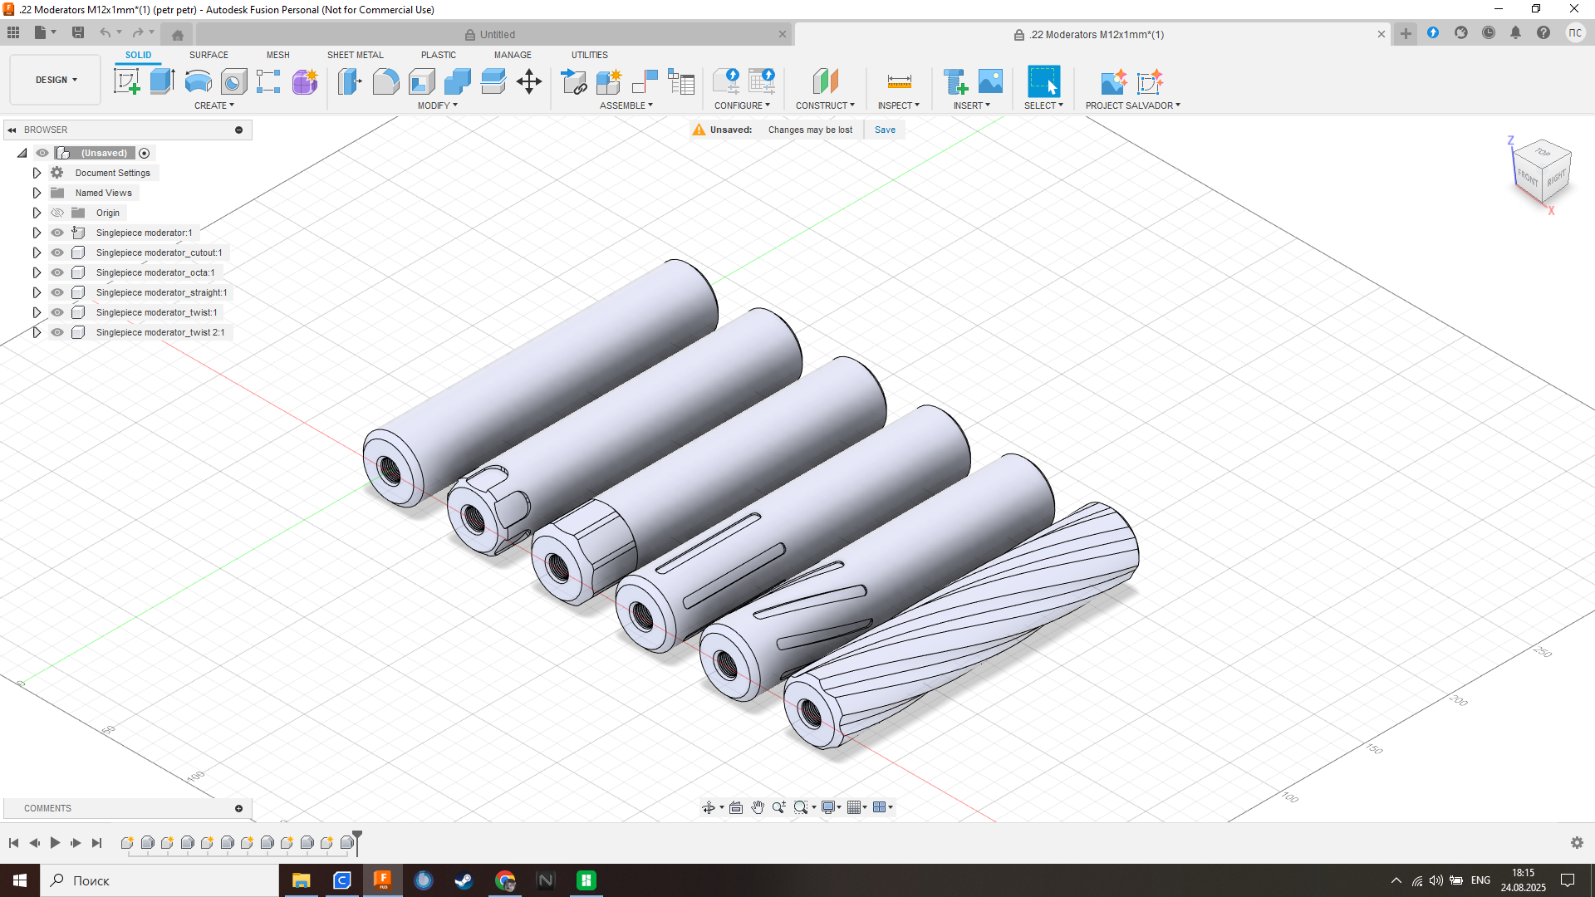
Task: Hide the Singlepiece moderator_twist 2:1 component
Action: click(x=57, y=332)
